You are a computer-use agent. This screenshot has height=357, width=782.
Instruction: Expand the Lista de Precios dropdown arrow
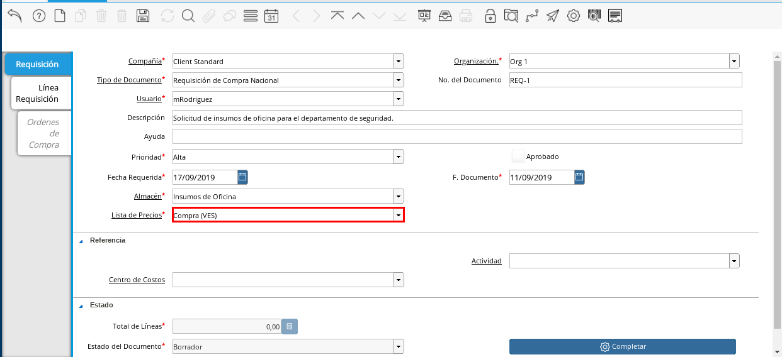tap(399, 216)
